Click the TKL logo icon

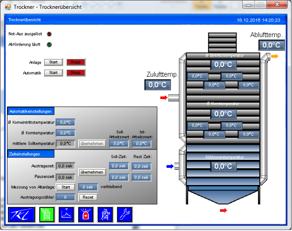point(21,214)
